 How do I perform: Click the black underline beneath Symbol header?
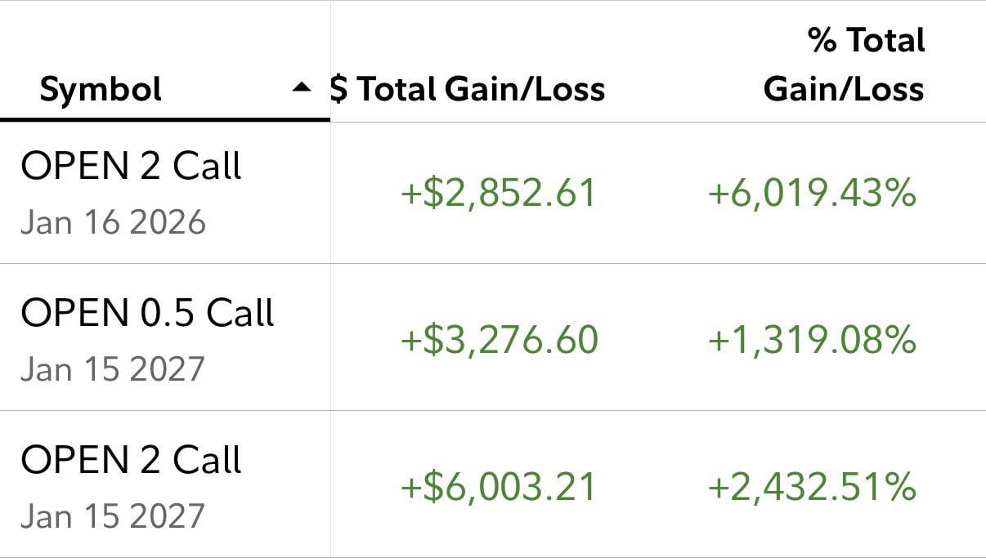click(164, 120)
